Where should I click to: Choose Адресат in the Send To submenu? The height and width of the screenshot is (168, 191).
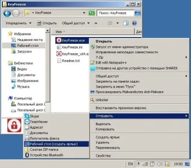click(56, 127)
